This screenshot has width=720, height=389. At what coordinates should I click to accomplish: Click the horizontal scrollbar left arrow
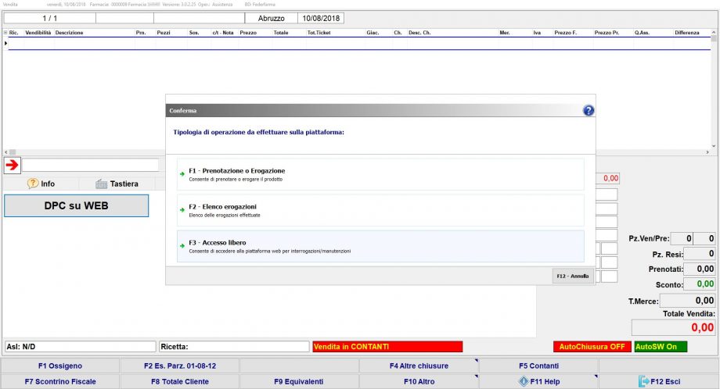6,152
